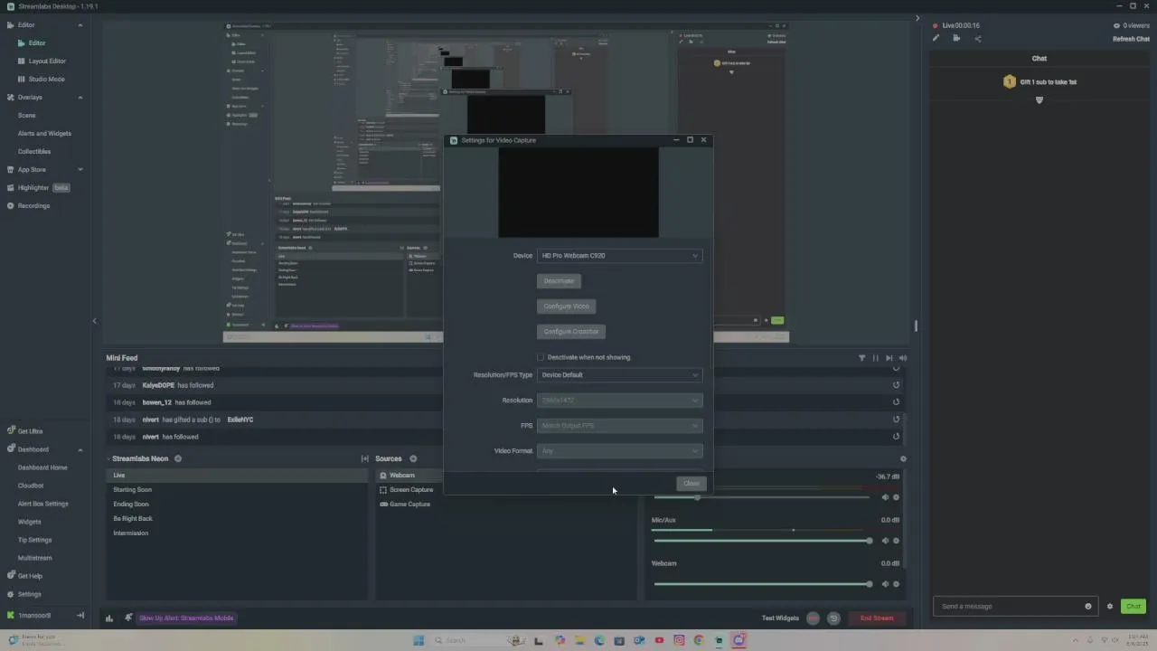Click the green Chat button
The height and width of the screenshot is (651, 1157).
(1133, 607)
